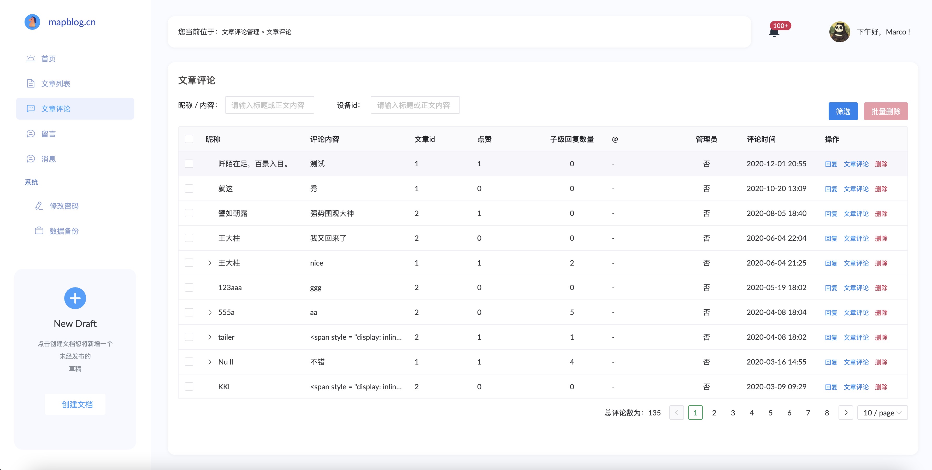Focus the 设备id search input

415,105
